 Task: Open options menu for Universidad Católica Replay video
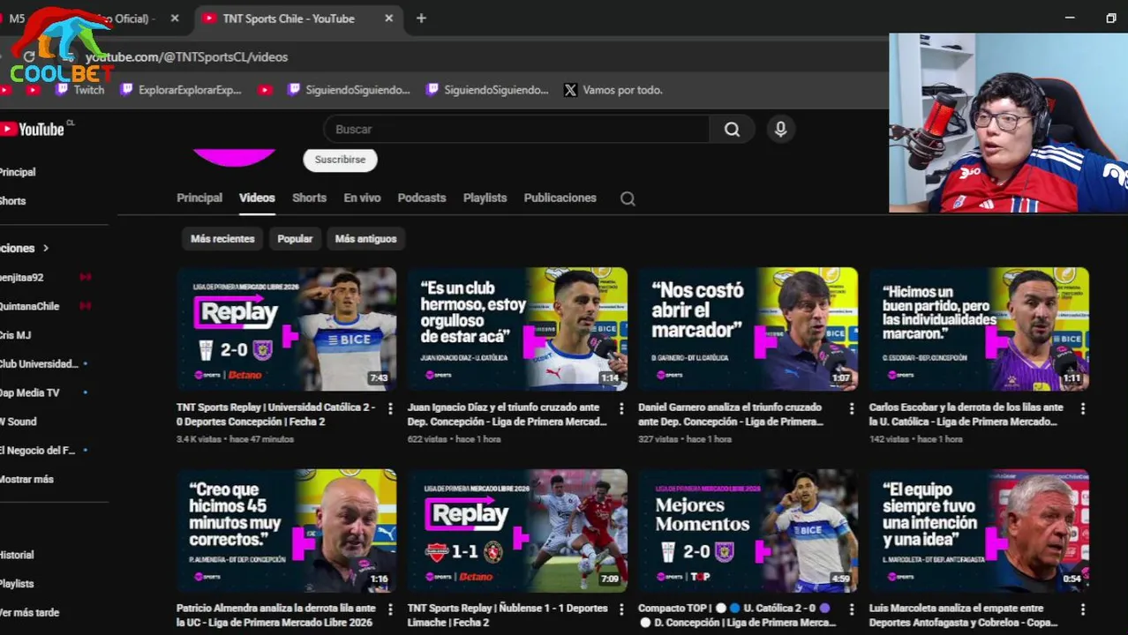(x=390, y=409)
